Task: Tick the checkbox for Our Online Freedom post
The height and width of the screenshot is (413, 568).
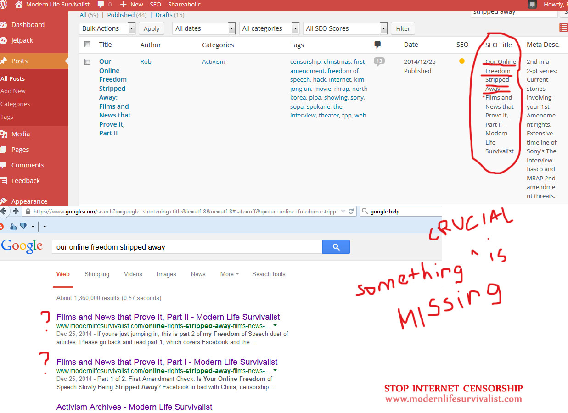Action: (x=88, y=61)
